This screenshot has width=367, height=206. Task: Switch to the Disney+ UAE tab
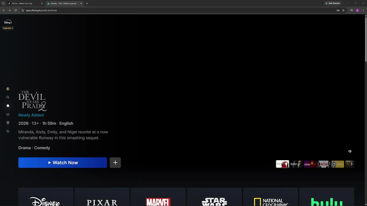coord(64,3)
